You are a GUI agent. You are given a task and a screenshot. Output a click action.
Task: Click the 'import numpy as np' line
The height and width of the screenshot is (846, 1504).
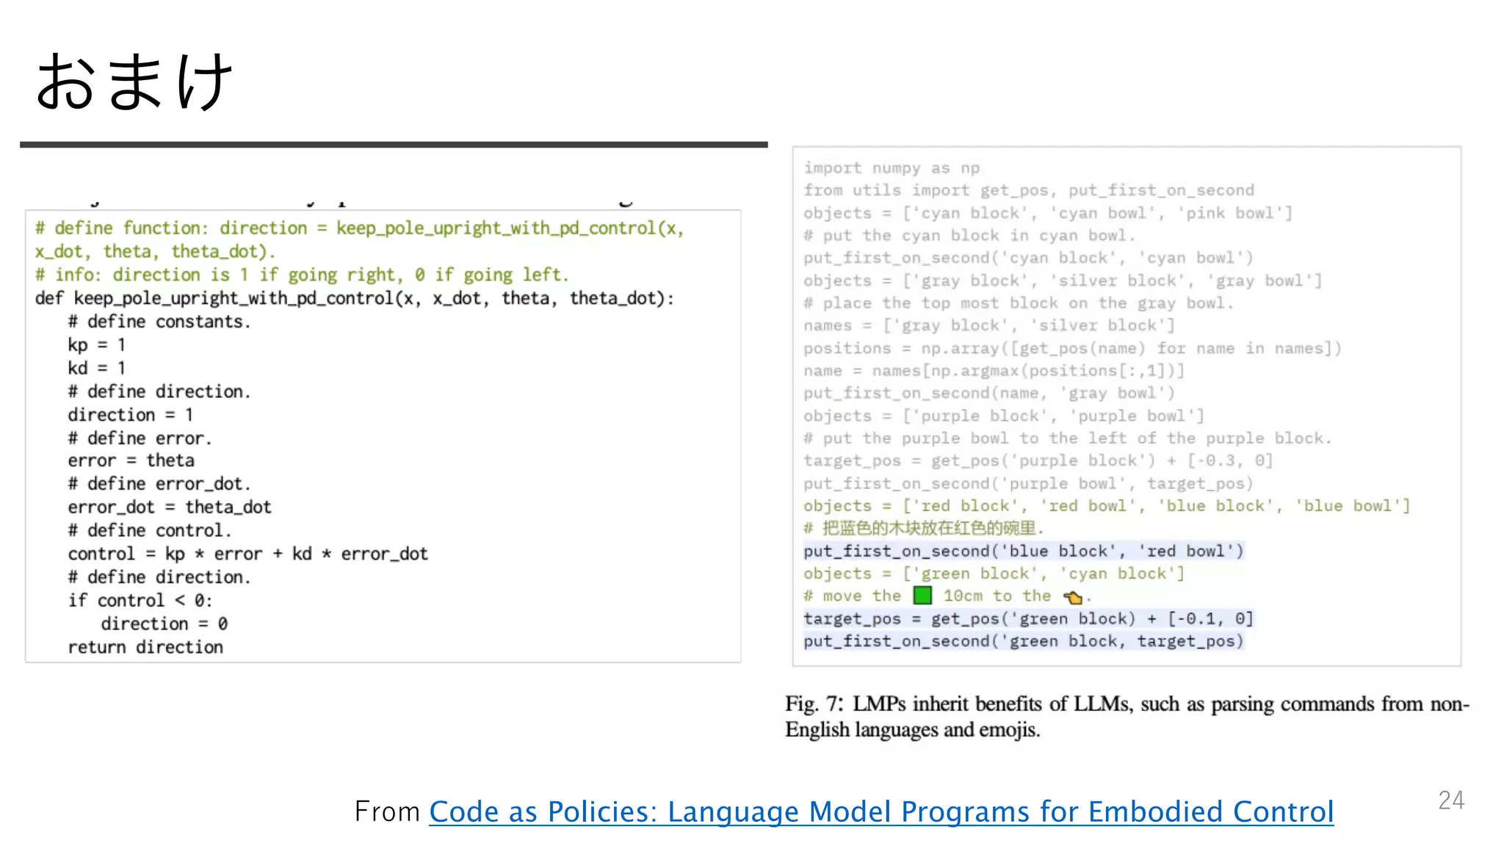point(892,168)
